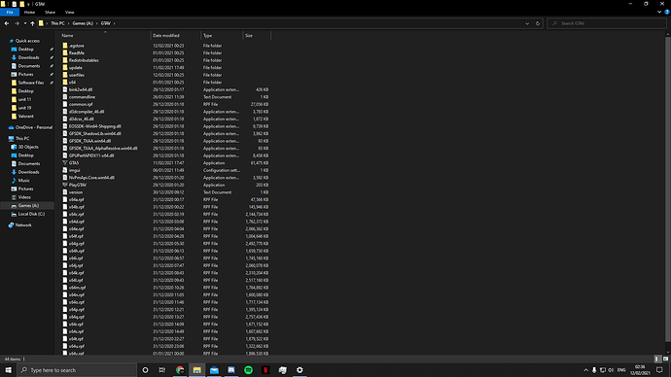The height and width of the screenshot is (377, 671).
Task: Open Valorant folder in Quick access
Action: 25,117
